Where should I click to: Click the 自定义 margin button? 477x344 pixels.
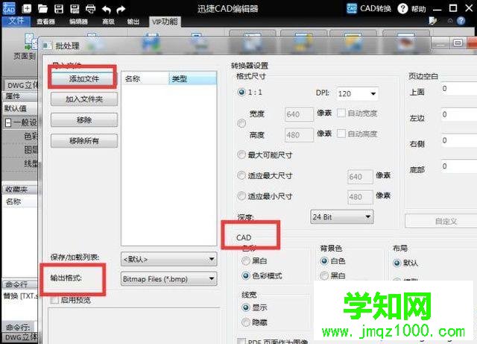pyautogui.click(x=441, y=221)
